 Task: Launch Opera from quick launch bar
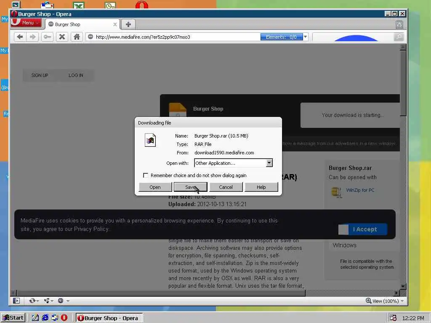64,318
